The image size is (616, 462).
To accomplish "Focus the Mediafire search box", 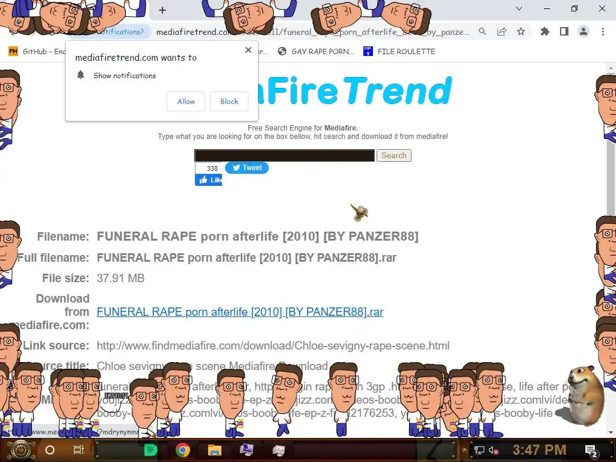I will point(285,156).
